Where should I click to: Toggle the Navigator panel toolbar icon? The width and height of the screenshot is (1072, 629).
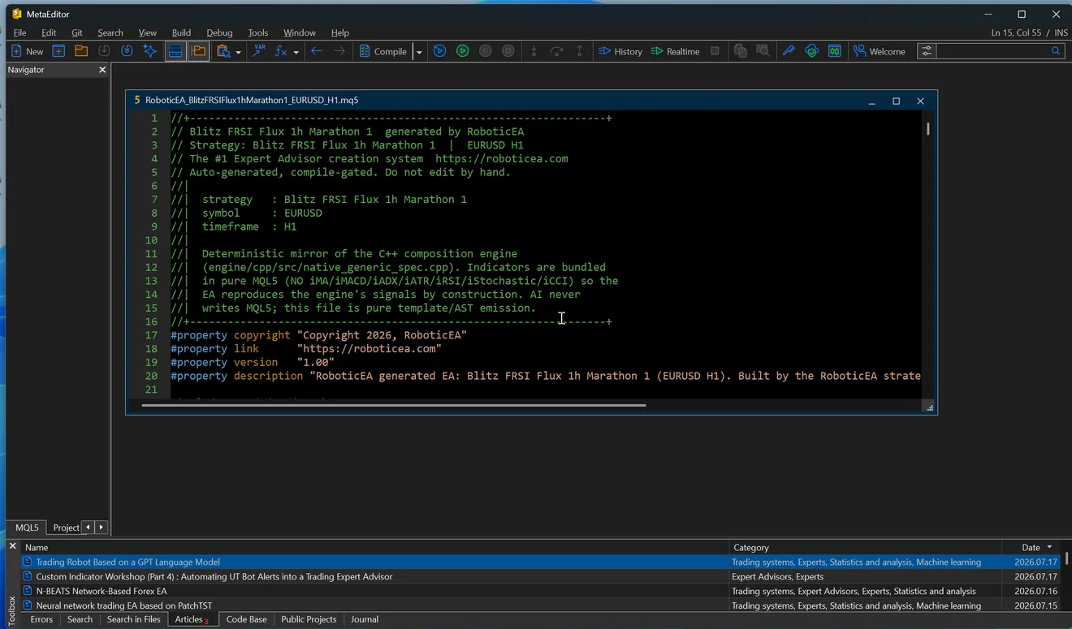[x=198, y=51]
